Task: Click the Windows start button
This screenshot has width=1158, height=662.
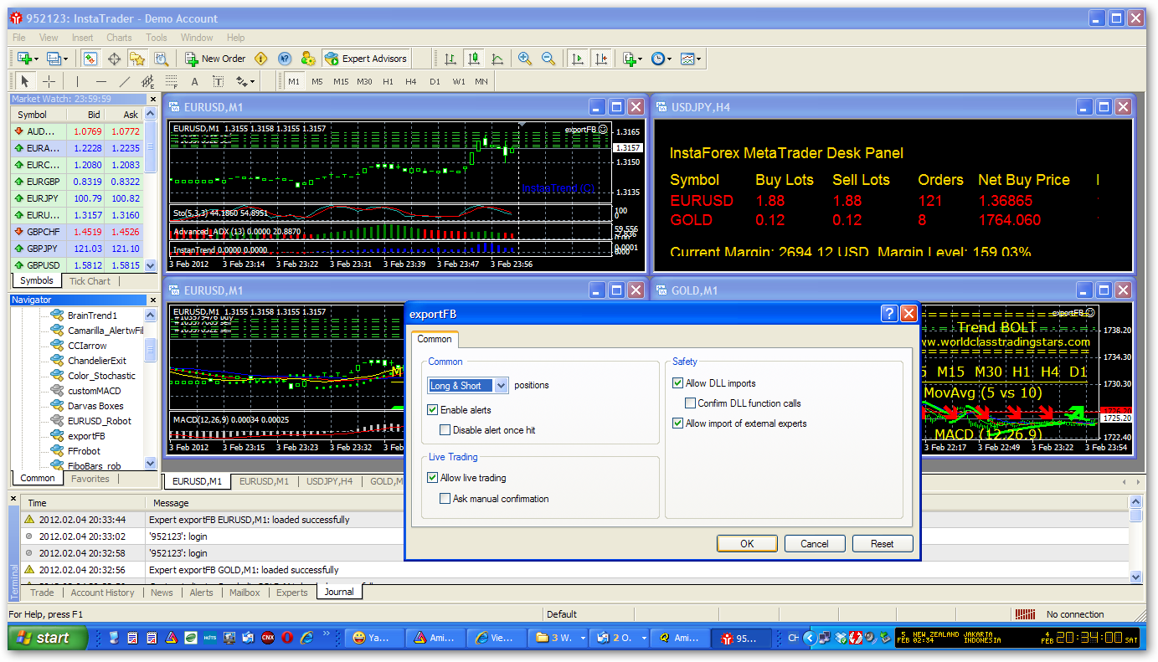Action: 48,638
